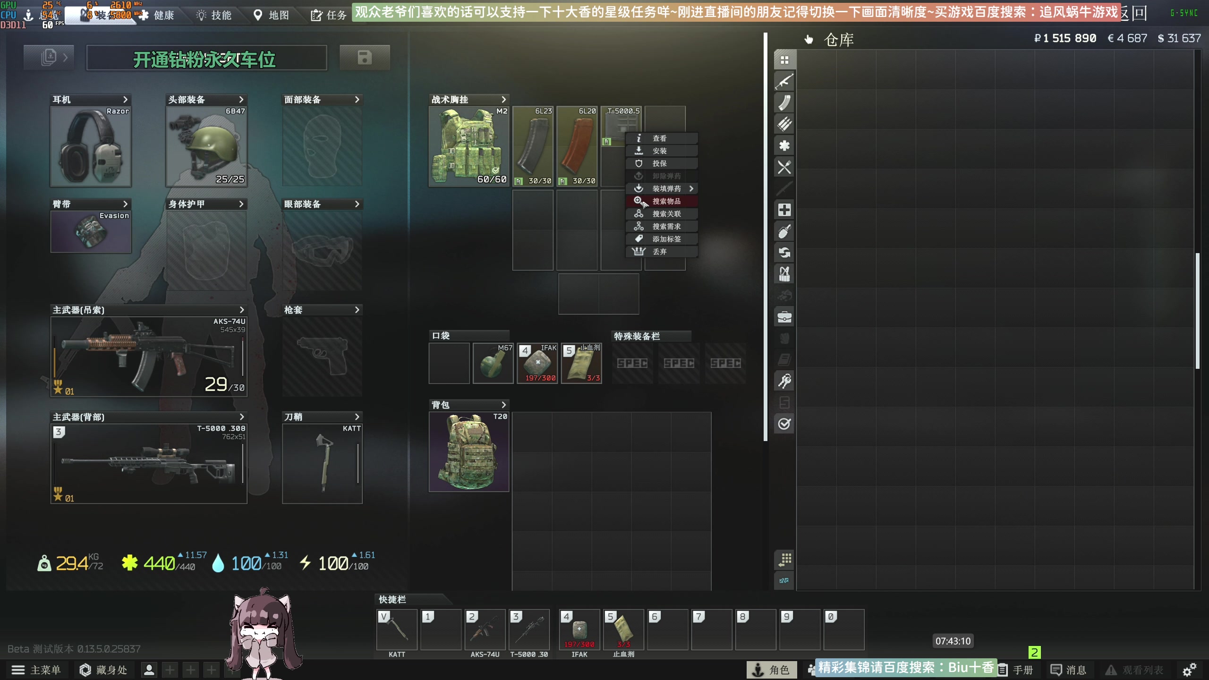Open the 地图 map tab
Screen dimensions: 1209x680
click(x=272, y=15)
